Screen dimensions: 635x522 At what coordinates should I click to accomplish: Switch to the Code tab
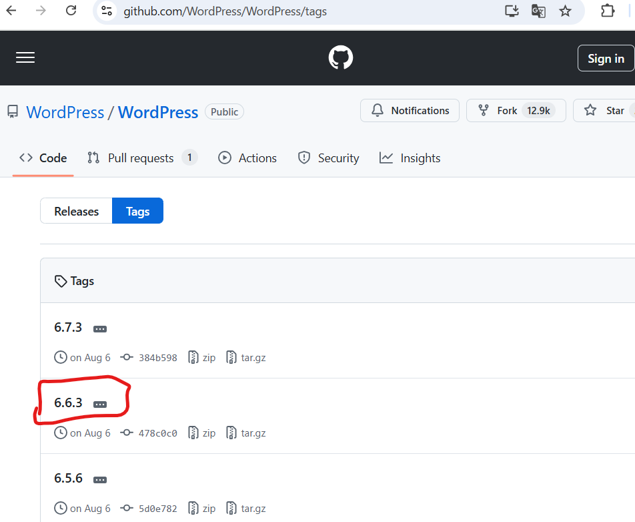coord(43,158)
